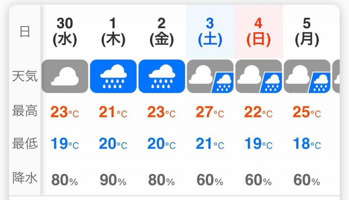Click the rain icon for Friday 2

tap(162, 76)
